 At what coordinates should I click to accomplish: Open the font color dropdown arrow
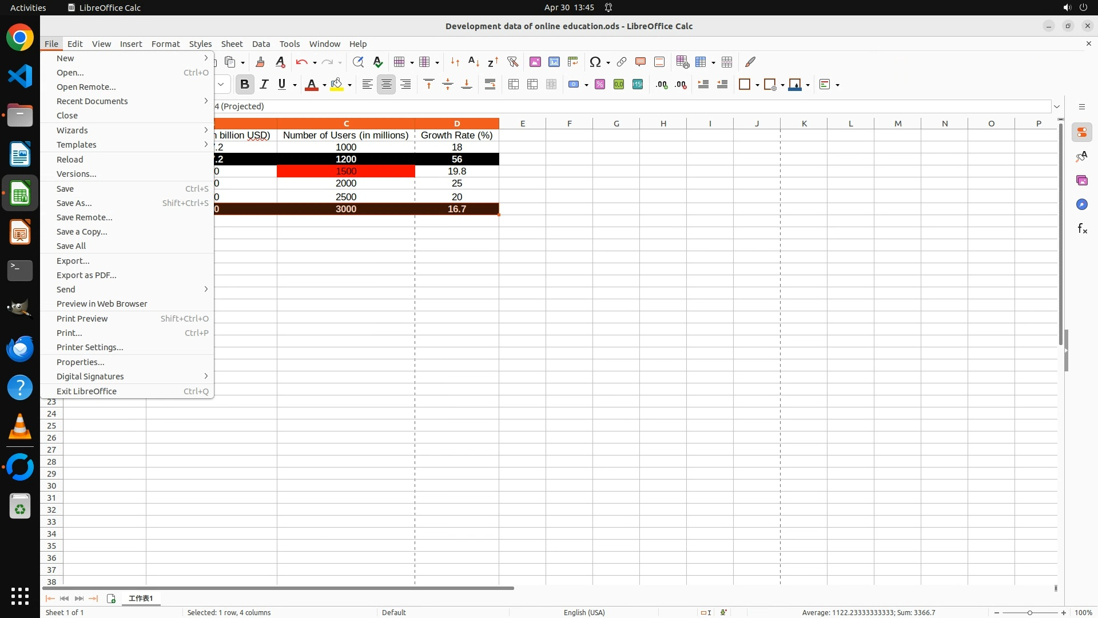[x=324, y=85]
